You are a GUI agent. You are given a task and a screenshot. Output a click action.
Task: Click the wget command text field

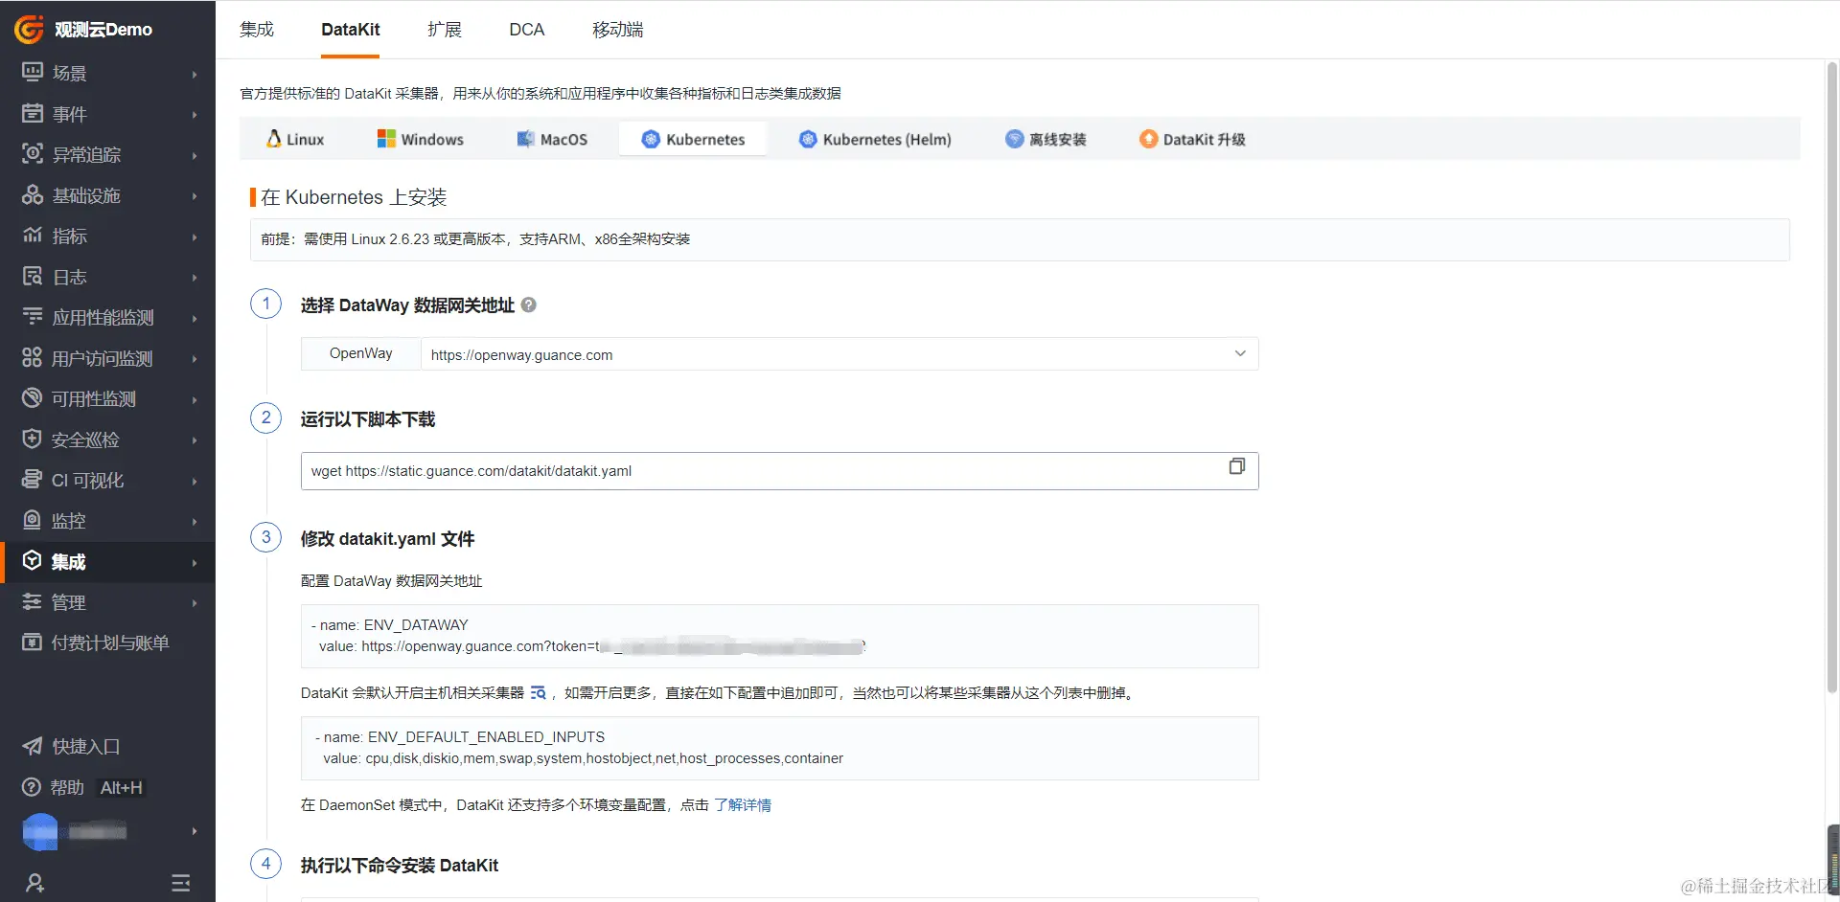[779, 471]
